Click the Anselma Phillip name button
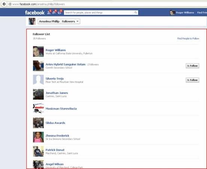 click(49, 21)
